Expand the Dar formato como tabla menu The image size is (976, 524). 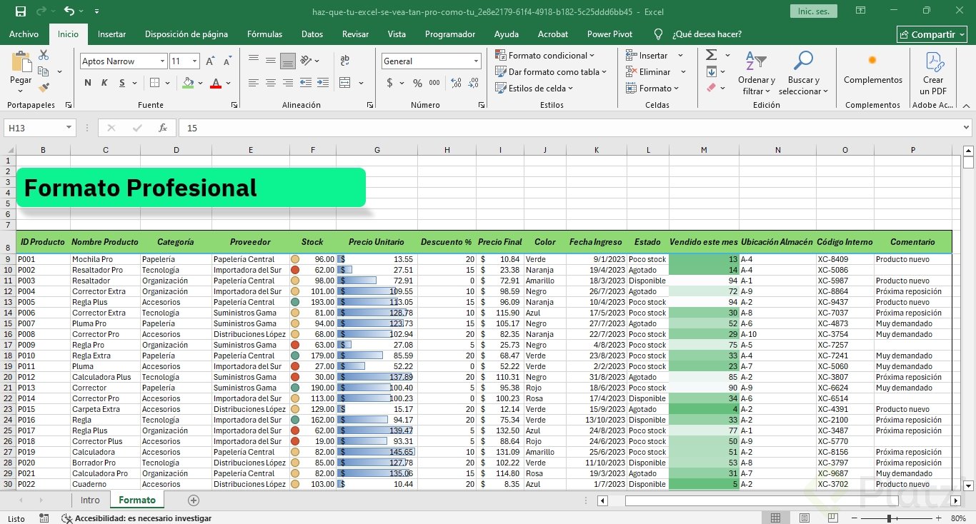[x=551, y=71]
